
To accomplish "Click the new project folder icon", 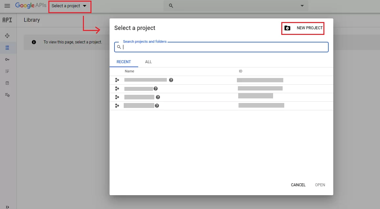I will click(288, 28).
